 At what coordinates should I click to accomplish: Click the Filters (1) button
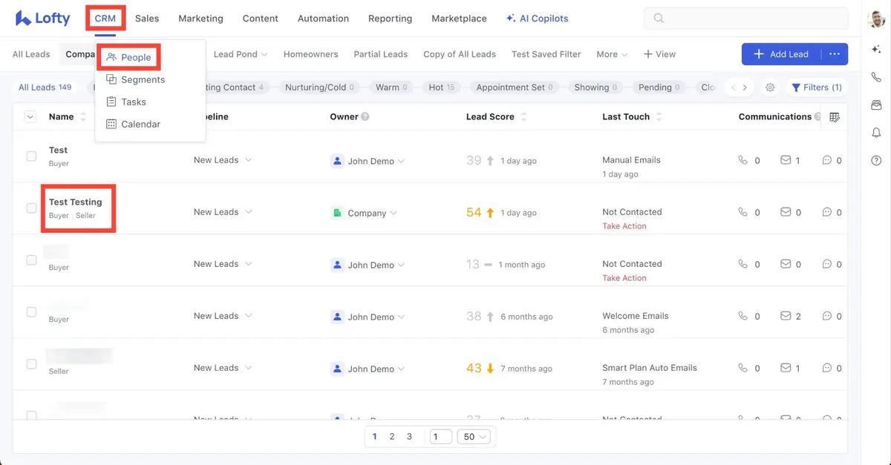[x=817, y=87]
